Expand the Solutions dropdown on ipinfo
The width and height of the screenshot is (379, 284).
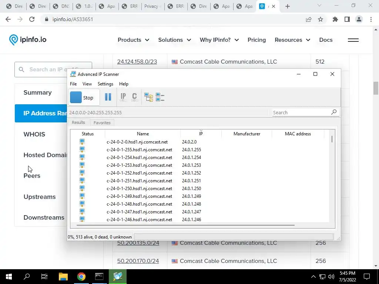tap(175, 40)
